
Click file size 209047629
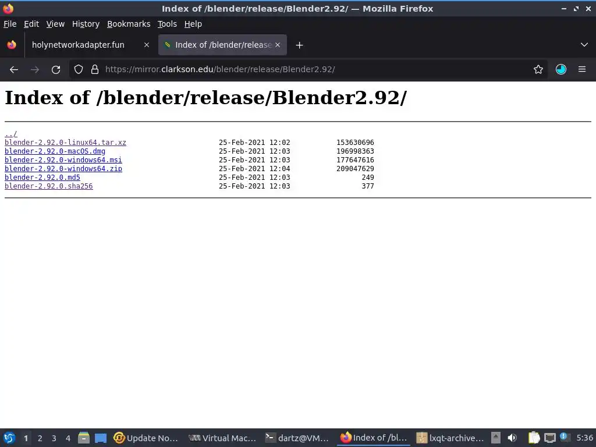pos(355,169)
